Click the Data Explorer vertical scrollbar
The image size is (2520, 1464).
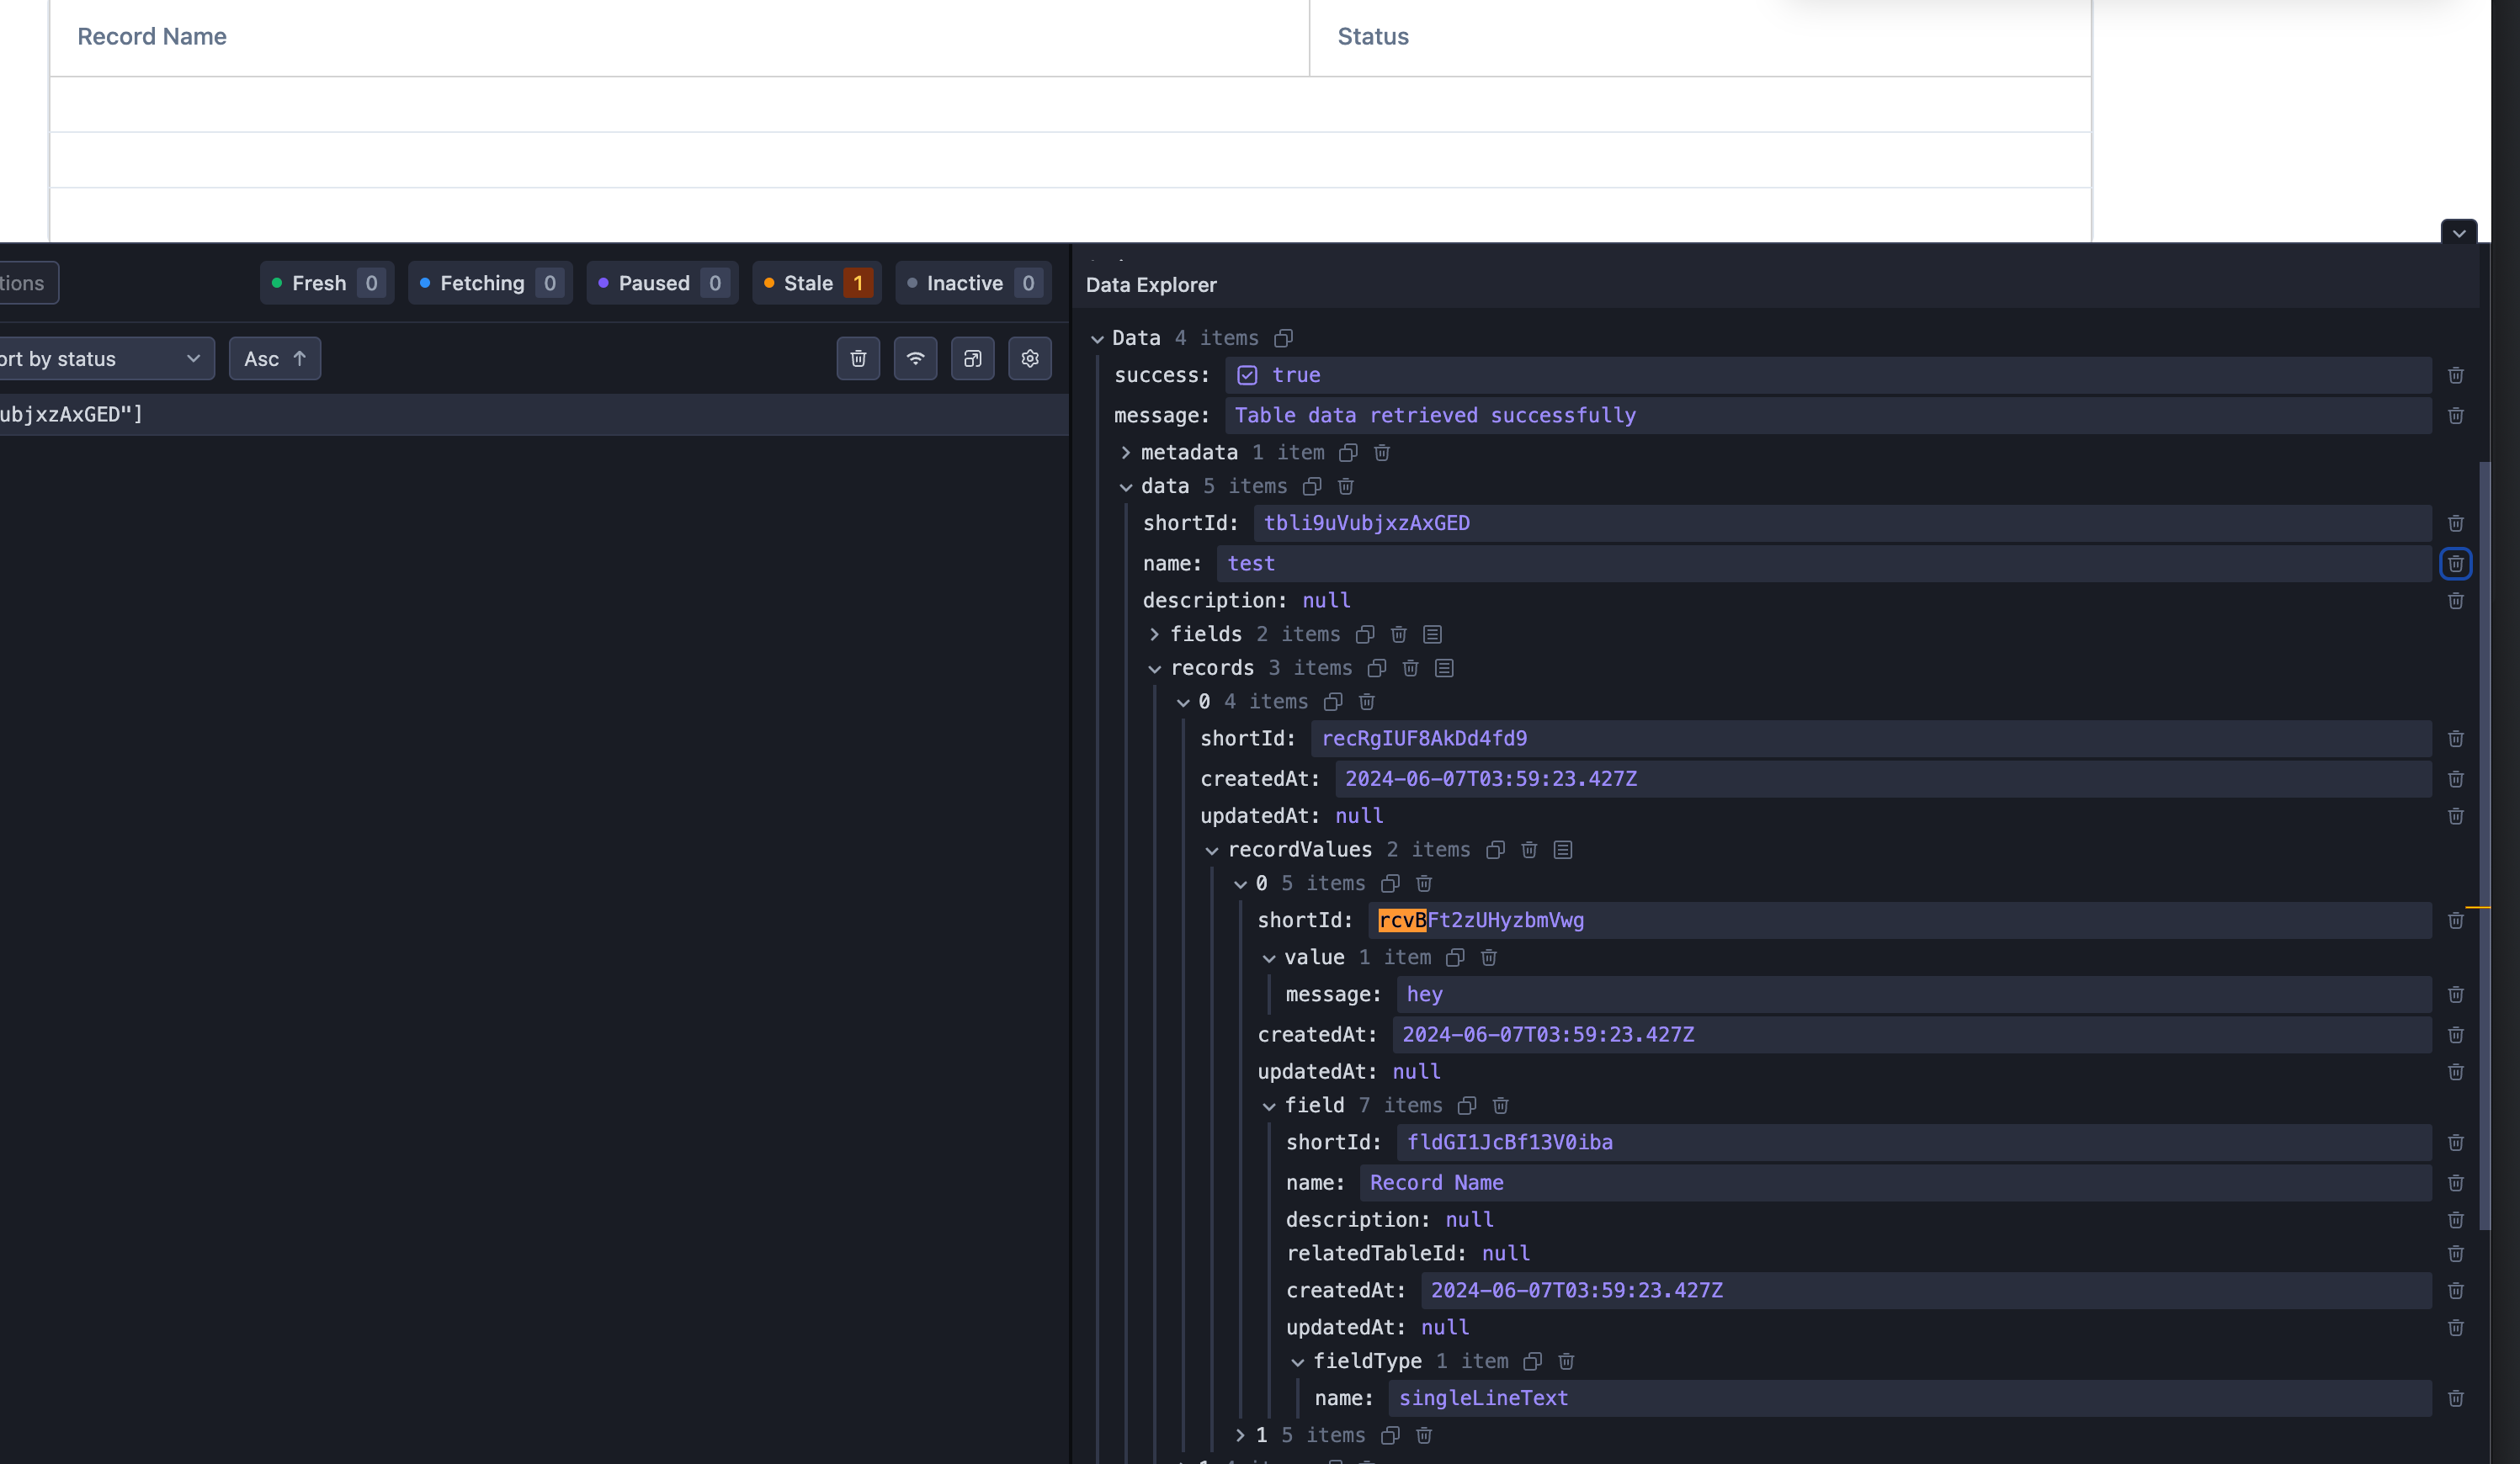2484,846
